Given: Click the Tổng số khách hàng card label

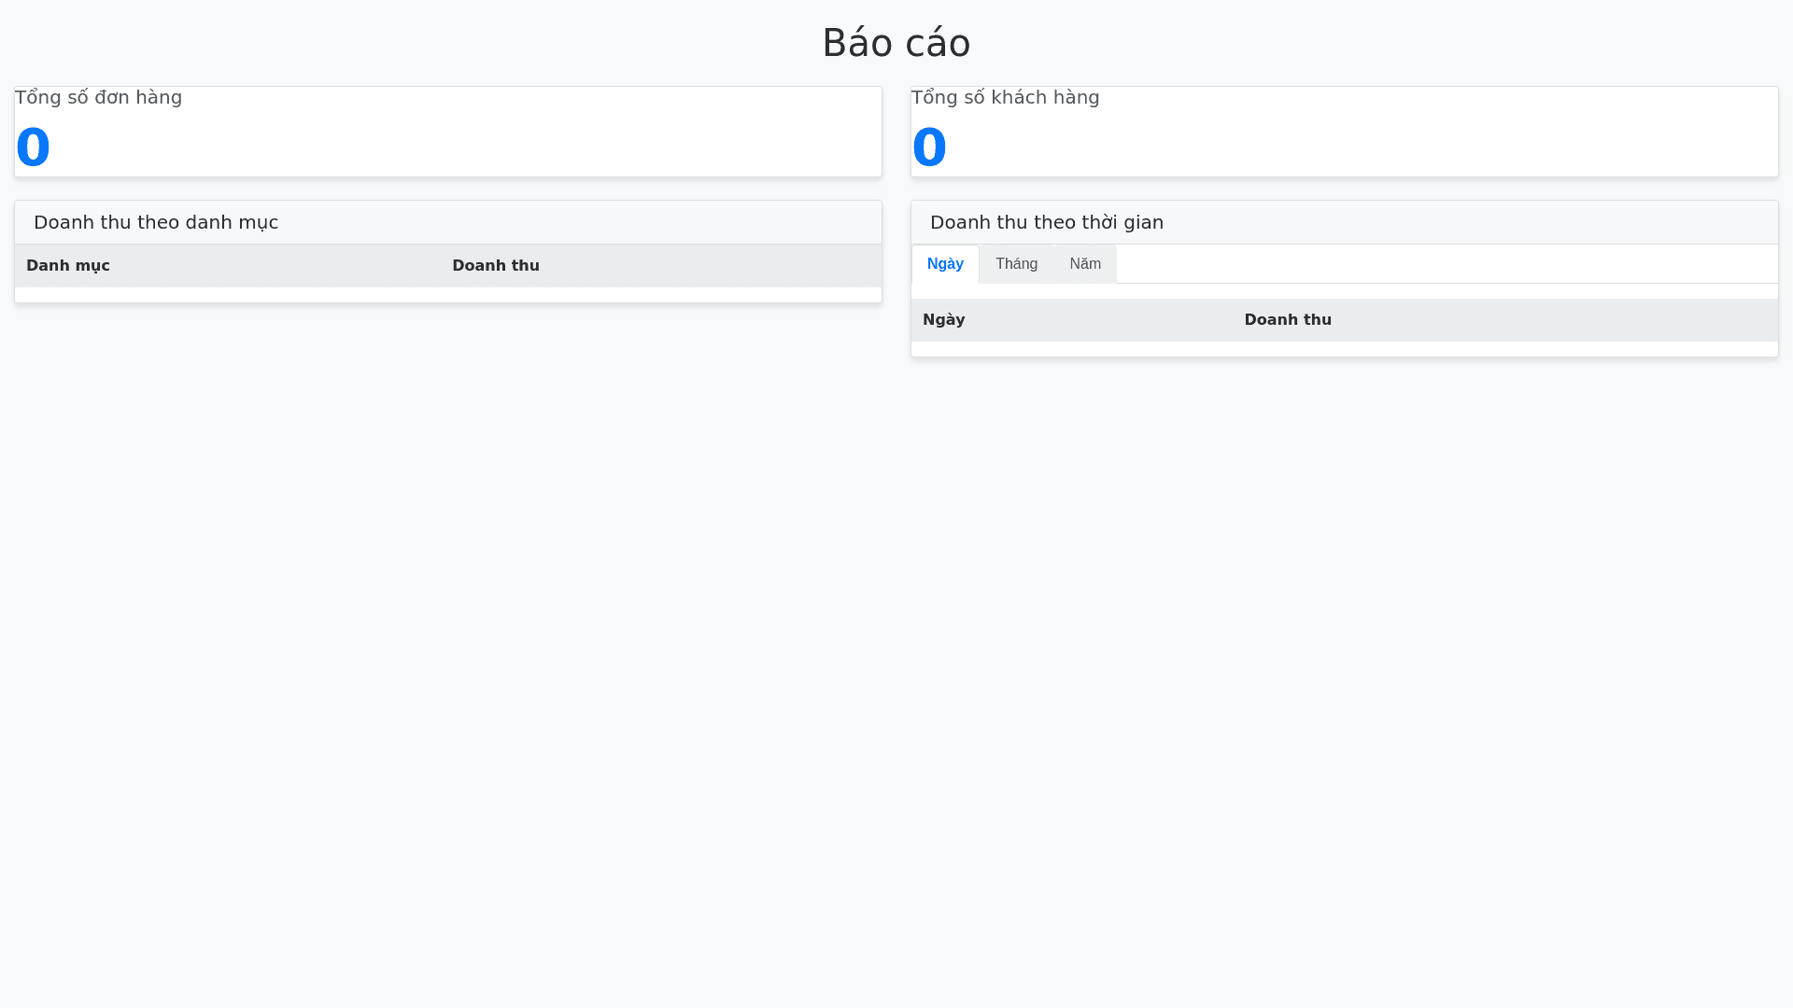Looking at the screenshot, I should click(x=1005, y=97).
